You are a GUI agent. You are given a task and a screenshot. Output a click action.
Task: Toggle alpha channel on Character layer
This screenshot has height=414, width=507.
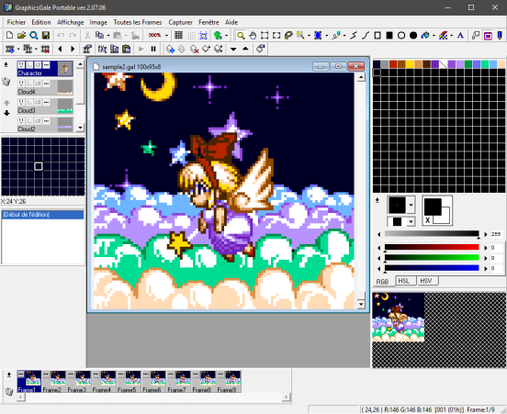(38, 65)
